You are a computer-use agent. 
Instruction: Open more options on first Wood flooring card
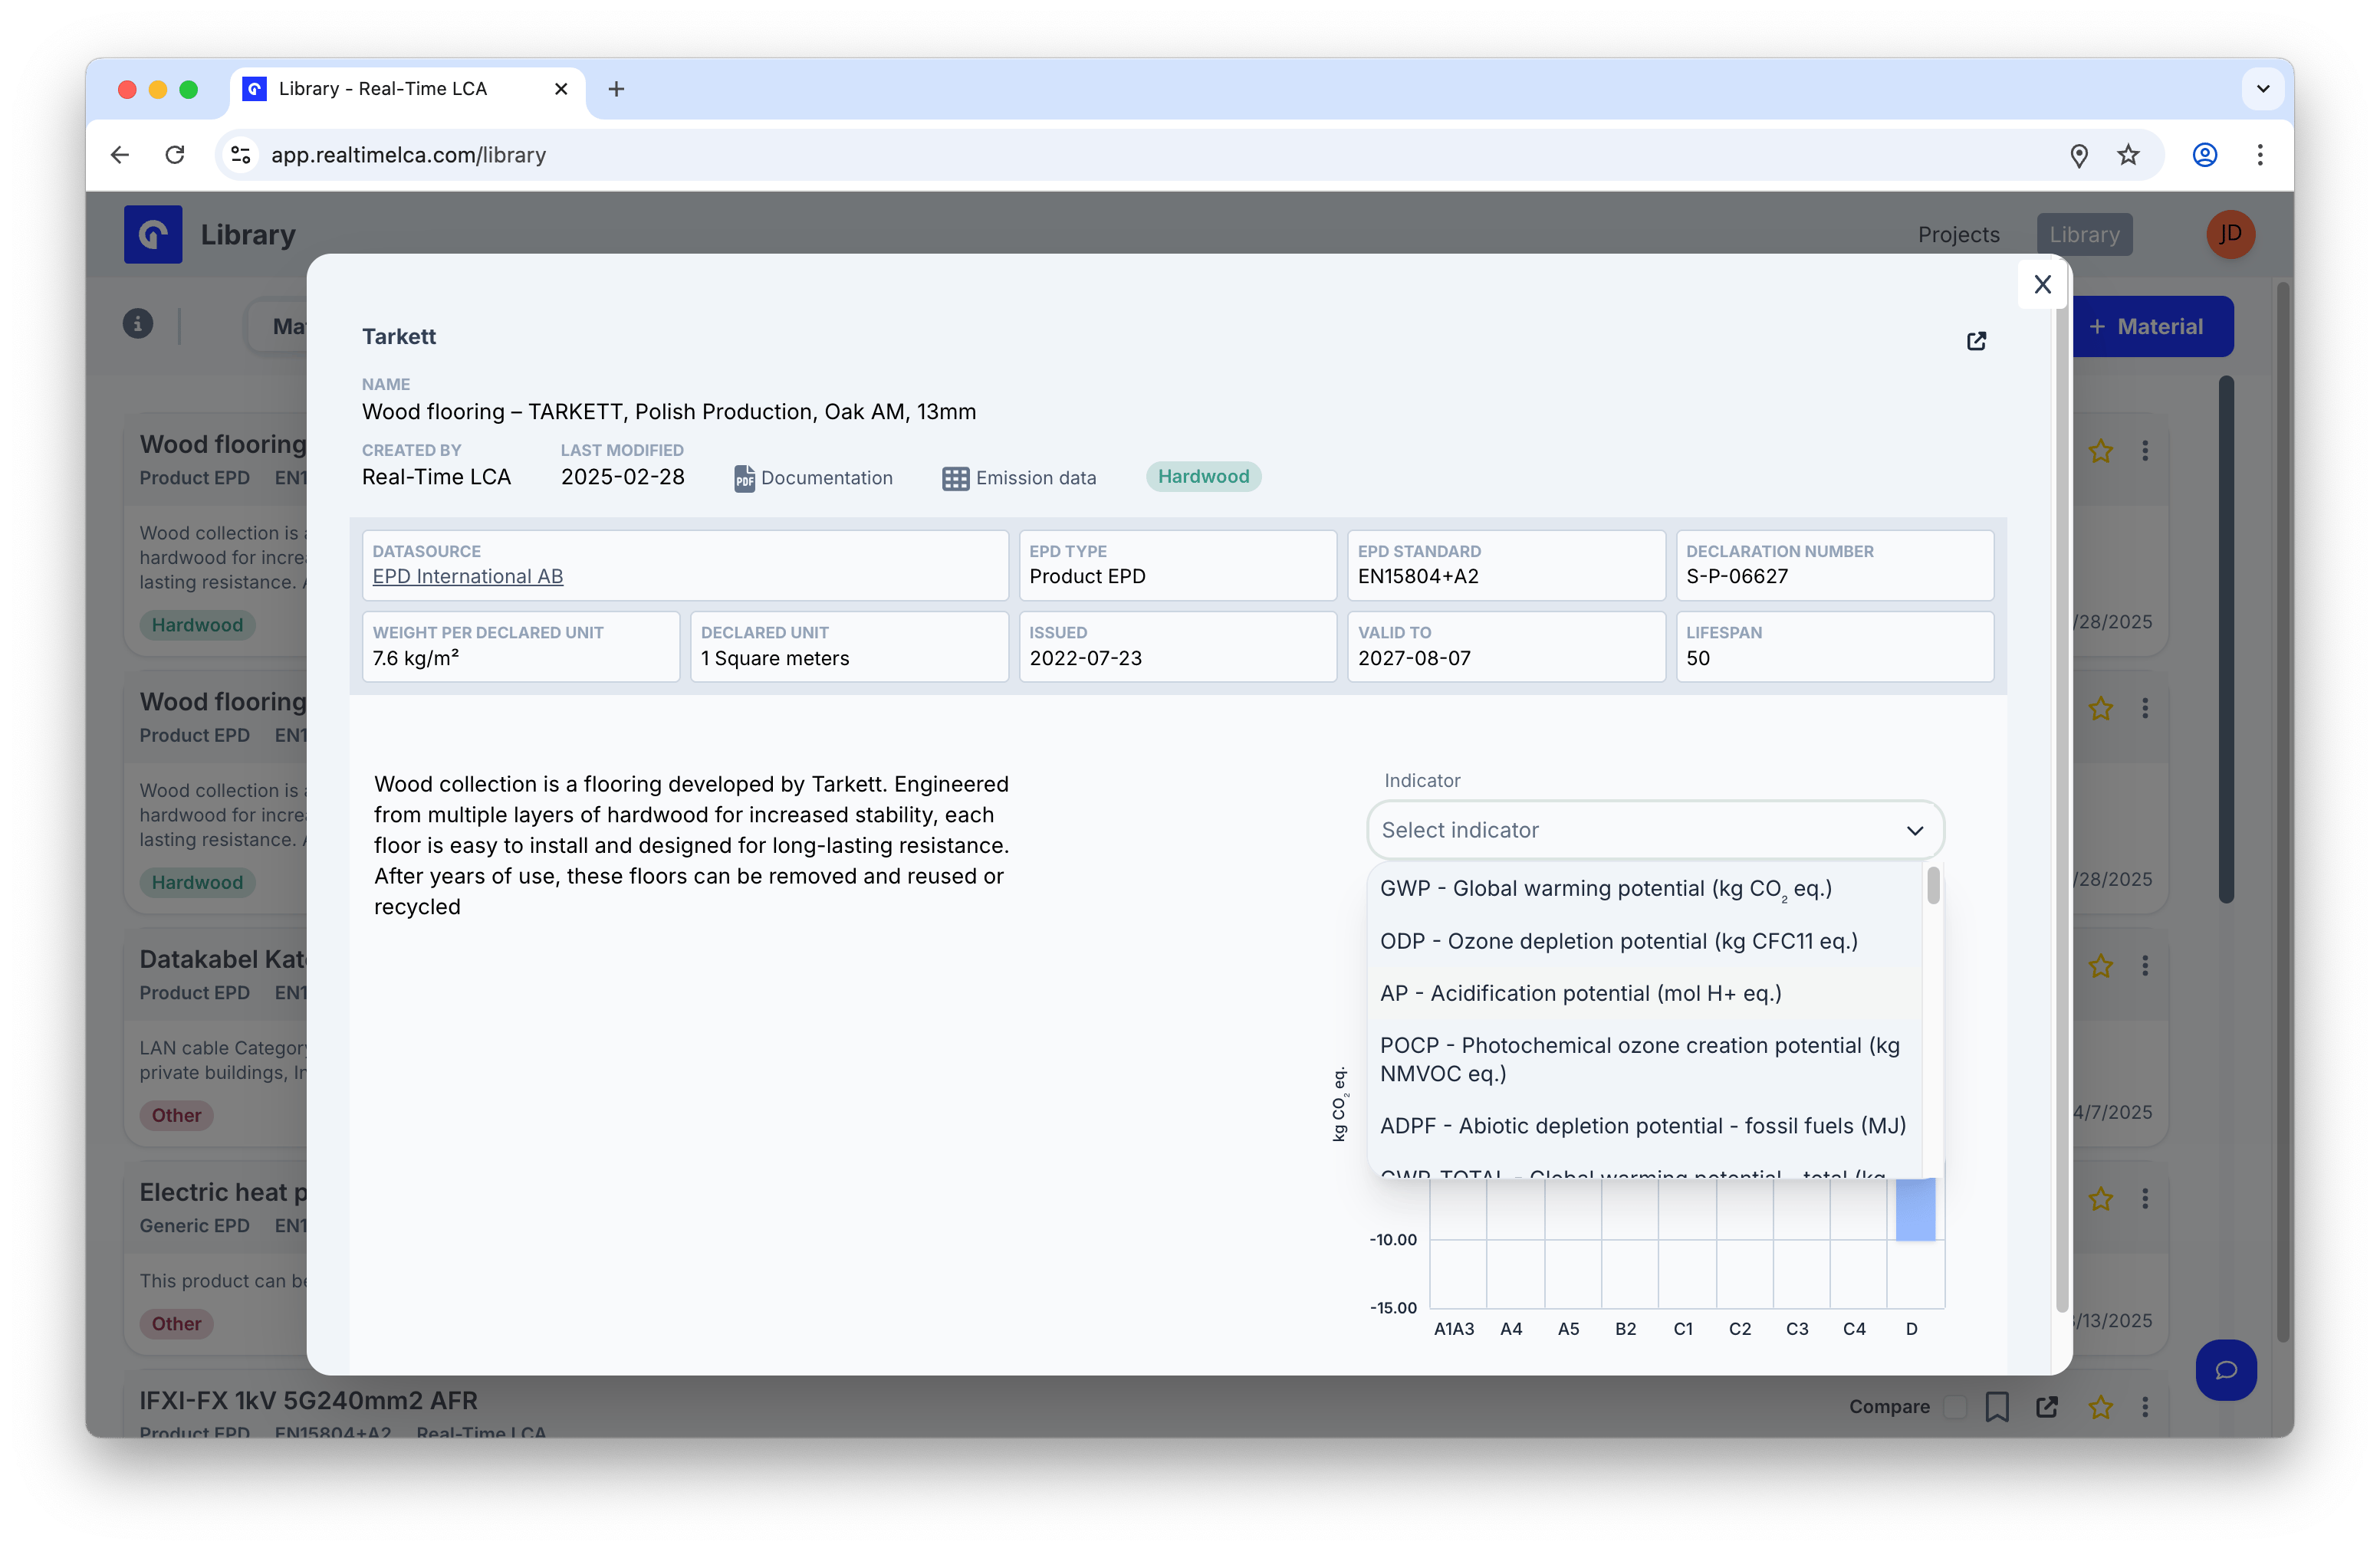(2145, 451)
